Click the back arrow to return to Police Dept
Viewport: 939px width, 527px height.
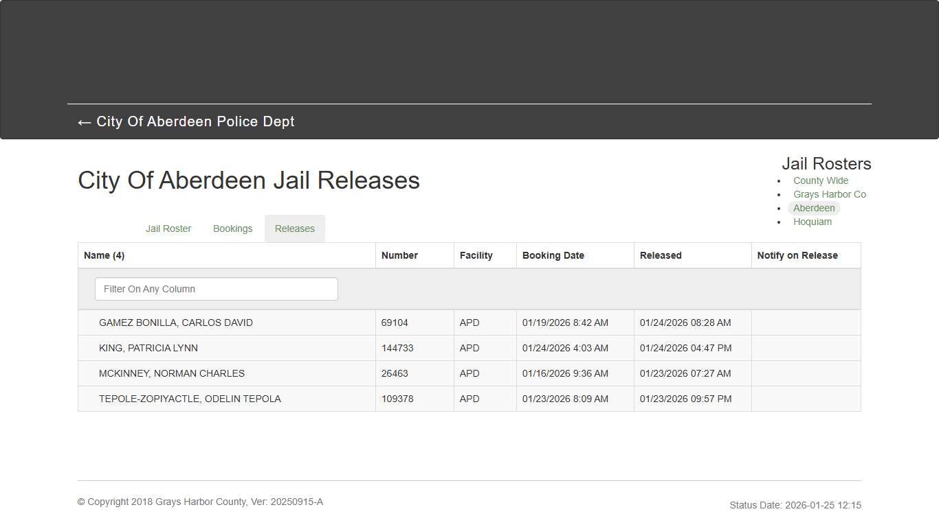[83, 121]
